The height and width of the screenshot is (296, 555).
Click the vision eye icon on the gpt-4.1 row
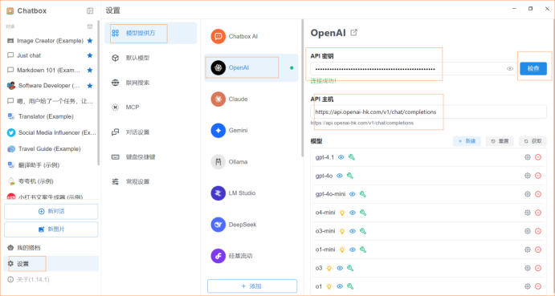pyautogui.click(x=341, y=157)
